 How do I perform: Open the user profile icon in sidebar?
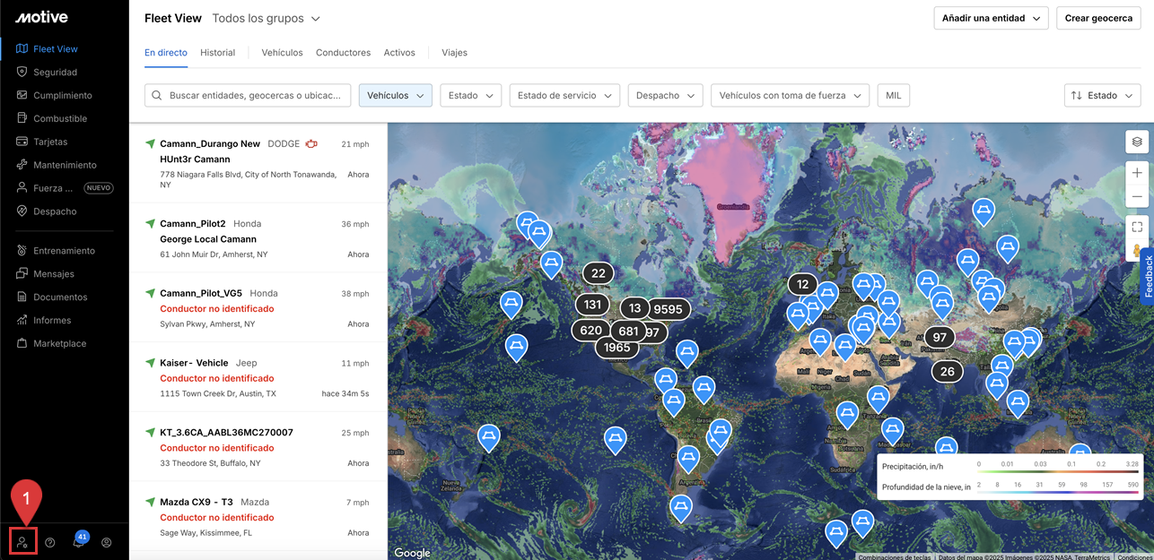(107, 542)
